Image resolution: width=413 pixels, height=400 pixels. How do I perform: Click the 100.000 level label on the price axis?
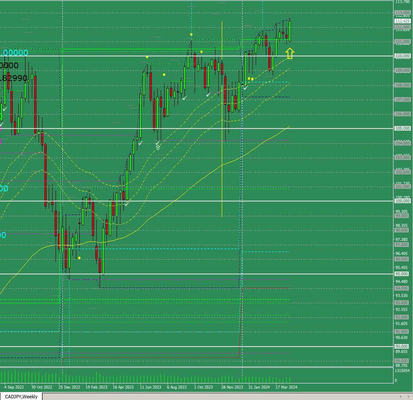point(402,201)
